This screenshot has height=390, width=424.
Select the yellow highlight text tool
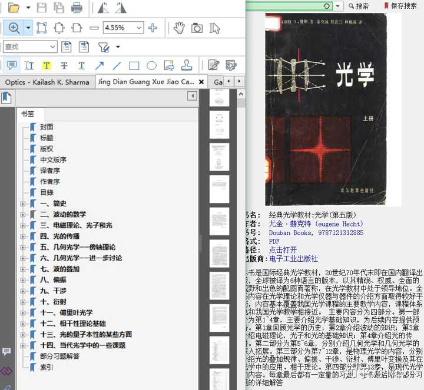(47, 65)
